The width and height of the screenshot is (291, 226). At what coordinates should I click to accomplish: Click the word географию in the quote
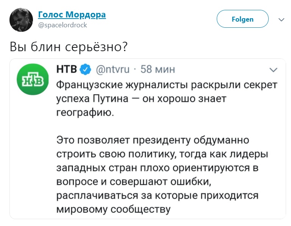coord(85,113)
